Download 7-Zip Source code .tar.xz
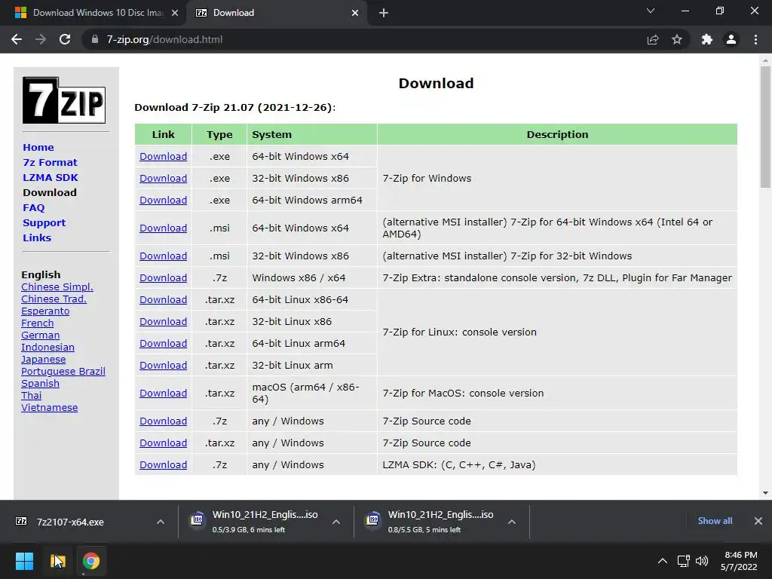The image size is (772, 579). click(163, 443)
